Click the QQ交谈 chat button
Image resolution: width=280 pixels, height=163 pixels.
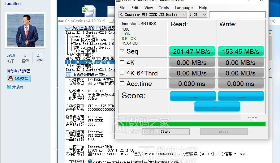[x=19, y=79]
